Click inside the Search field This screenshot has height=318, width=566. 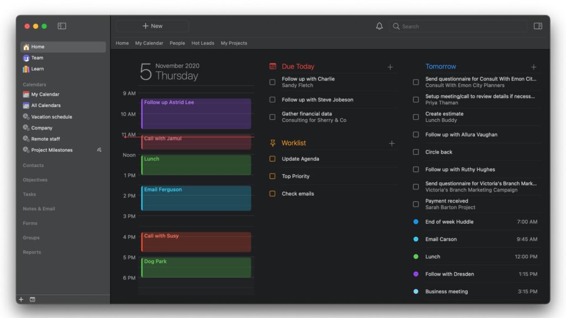(x=459, y=26)
